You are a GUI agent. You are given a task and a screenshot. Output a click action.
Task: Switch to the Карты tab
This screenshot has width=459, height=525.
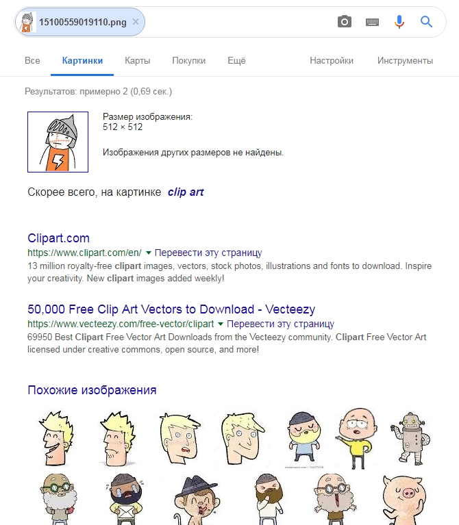coord(138,61)
